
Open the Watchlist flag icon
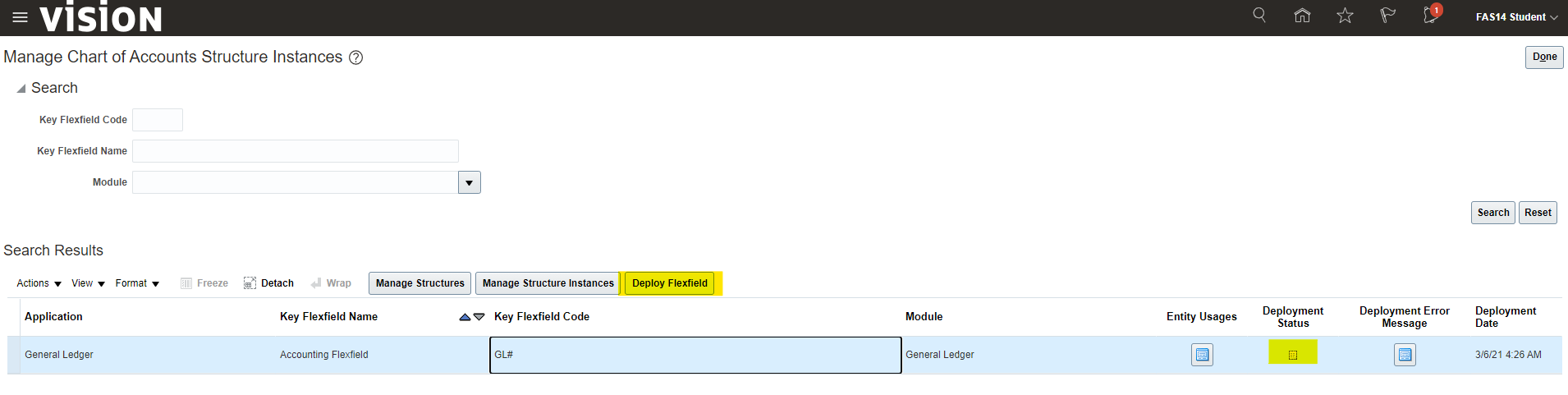(x=1387, y=16)
